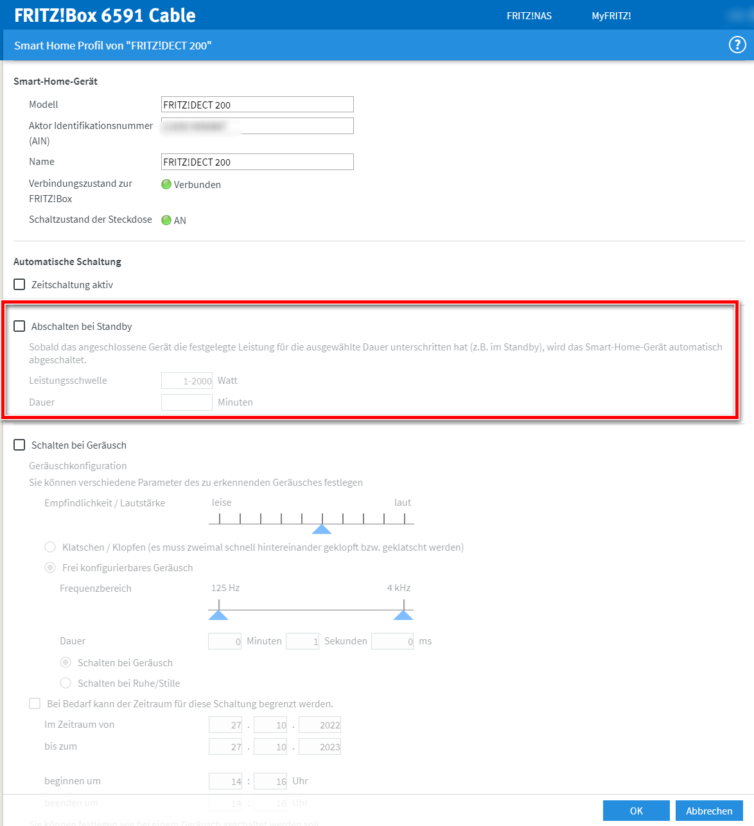754x826 pixels.
Task: Click the Name input field
Action: [258, 162]
